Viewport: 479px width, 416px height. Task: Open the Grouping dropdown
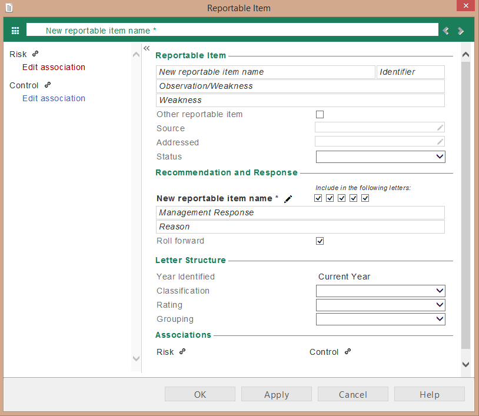click(381, 319)
